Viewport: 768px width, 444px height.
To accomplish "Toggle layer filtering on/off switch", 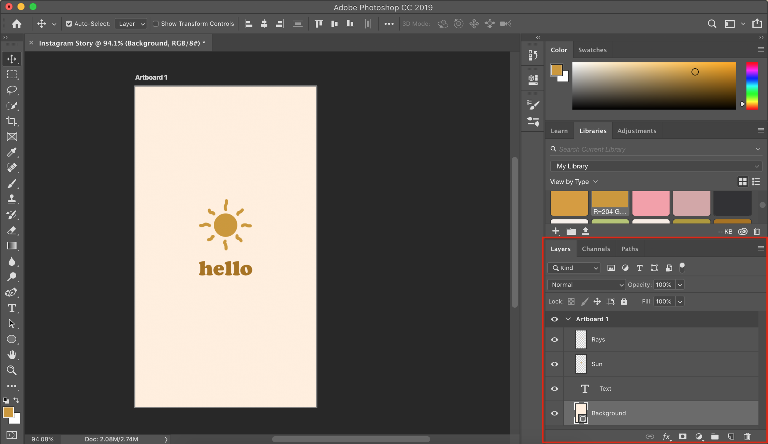I will [682, 268].
